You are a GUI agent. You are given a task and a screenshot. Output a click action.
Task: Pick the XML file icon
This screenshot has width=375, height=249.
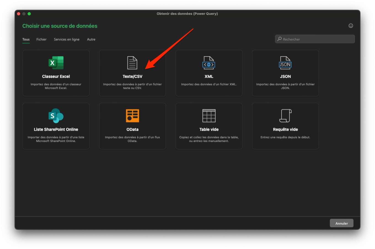[209, 63]
